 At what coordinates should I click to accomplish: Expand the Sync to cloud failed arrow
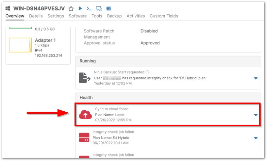256,115
